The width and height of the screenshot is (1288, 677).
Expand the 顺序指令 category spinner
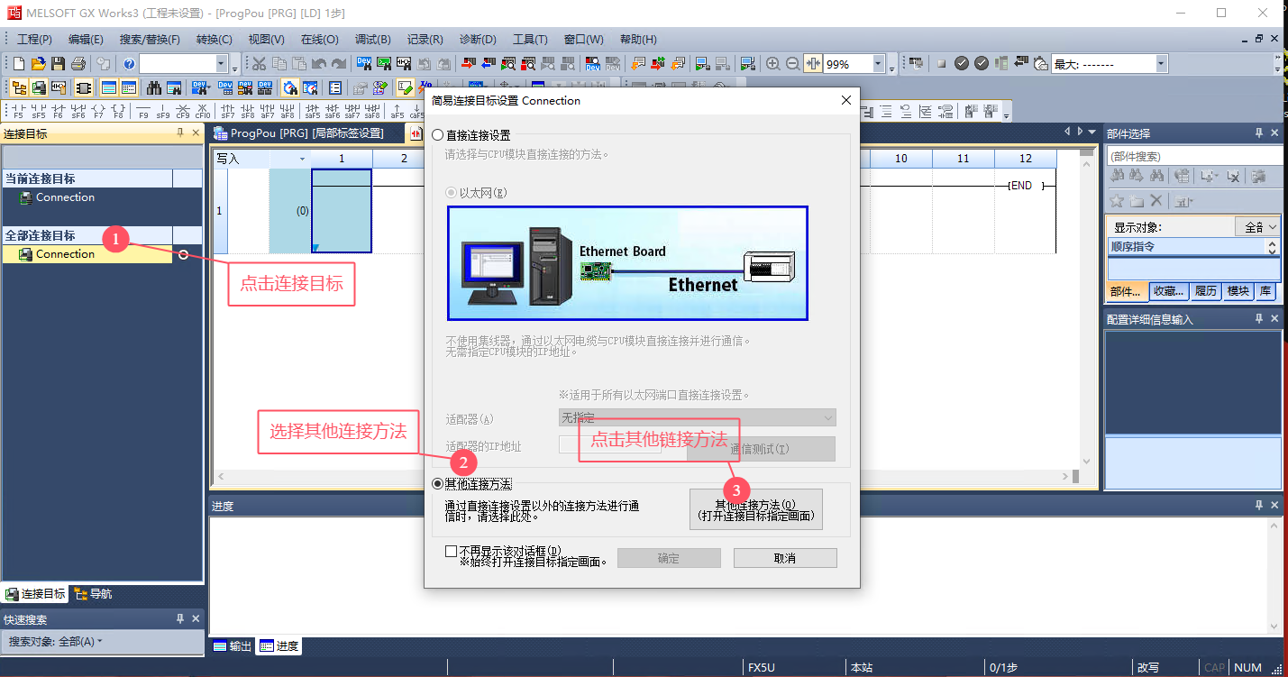pyautogui.click(x=1273, y=246)
